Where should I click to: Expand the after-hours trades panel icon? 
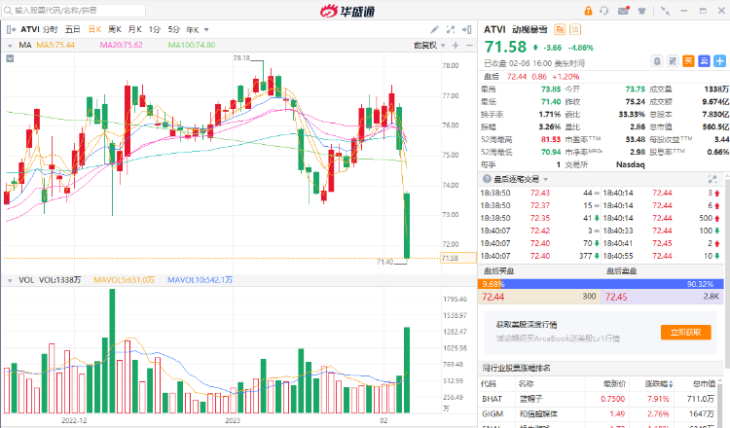tap(712, 179)
